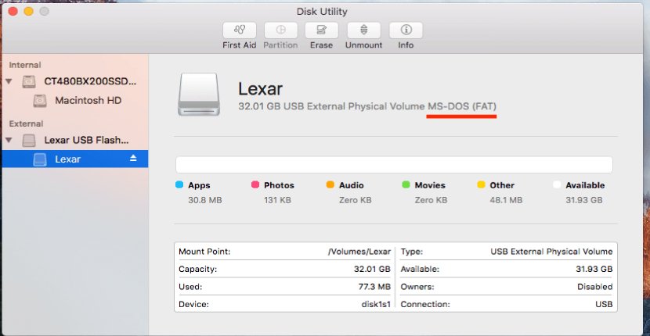Select the Lexar volume row

click(75, 159)
